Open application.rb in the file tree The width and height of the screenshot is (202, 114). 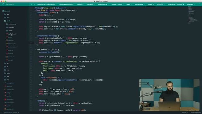click(x=12, y=34)
